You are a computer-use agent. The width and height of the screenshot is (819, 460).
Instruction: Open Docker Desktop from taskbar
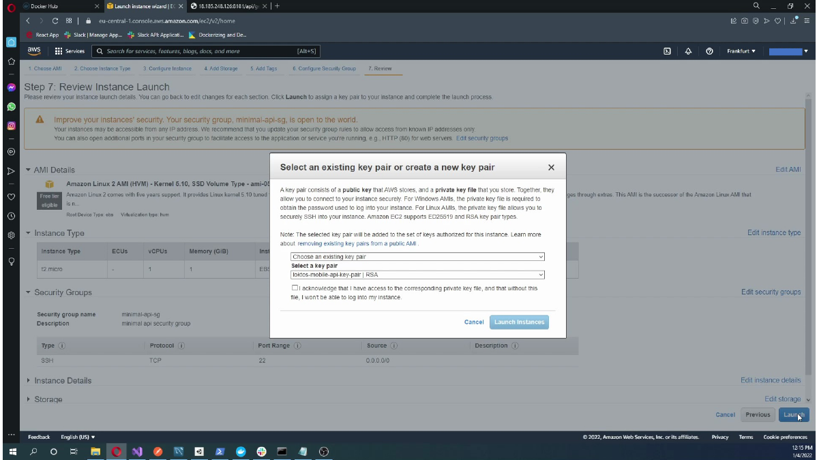[241, 451]
